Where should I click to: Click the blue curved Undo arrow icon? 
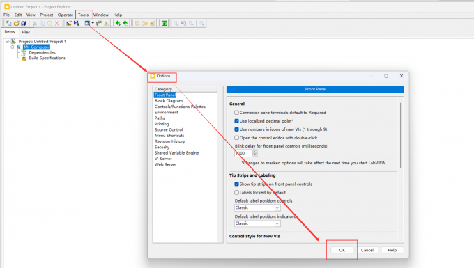[x=183, y=23]
